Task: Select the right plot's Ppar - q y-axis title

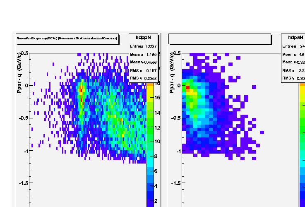Action: point(172,73)
